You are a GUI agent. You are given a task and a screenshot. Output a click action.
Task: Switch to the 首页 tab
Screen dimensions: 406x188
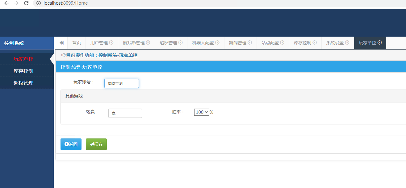coord(77,43)
